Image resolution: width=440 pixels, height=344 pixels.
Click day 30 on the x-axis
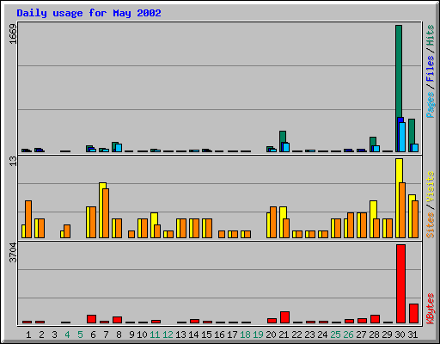tap(400, 335)
